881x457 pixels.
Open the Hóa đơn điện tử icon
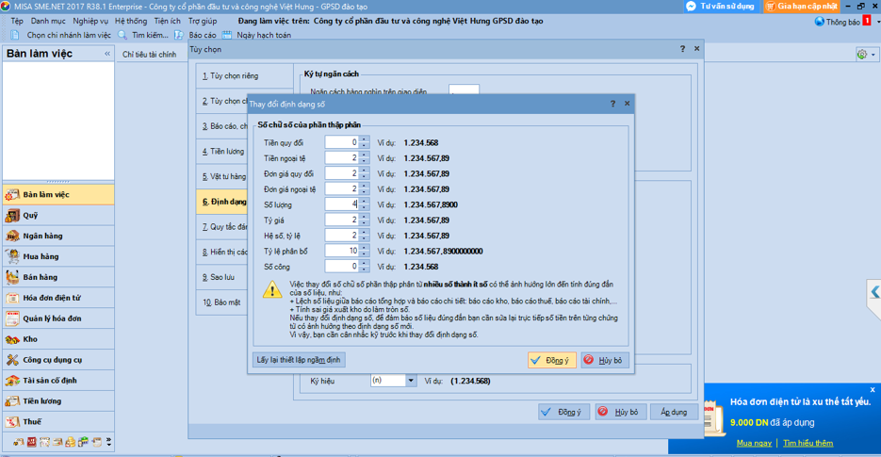[12, 298]
